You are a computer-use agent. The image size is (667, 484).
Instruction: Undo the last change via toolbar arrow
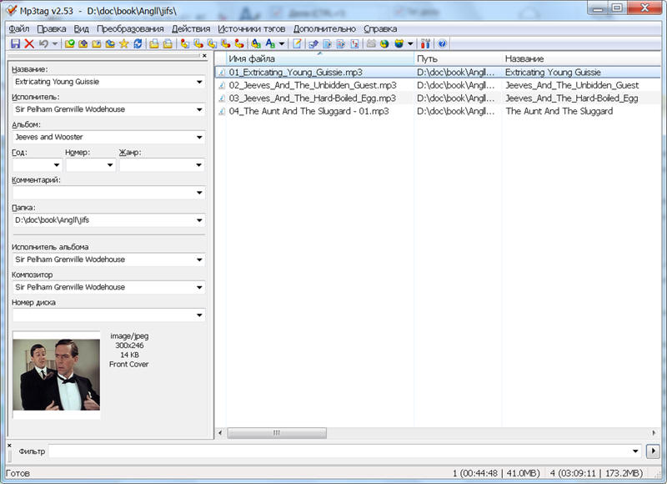pyautogui.click(x=43, y=43)
